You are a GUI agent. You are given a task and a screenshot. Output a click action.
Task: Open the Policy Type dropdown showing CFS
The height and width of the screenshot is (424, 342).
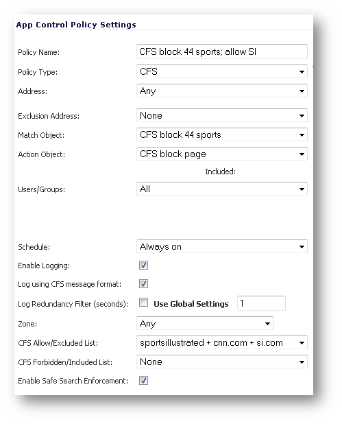(222, 71)
